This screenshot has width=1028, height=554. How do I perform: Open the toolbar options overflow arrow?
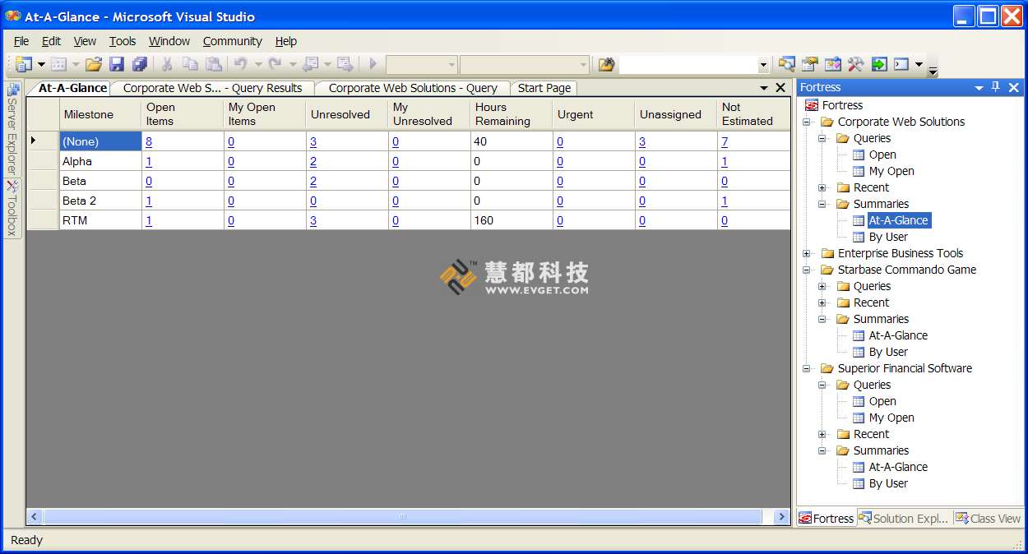pyautogui.click(x=933, y=72)
